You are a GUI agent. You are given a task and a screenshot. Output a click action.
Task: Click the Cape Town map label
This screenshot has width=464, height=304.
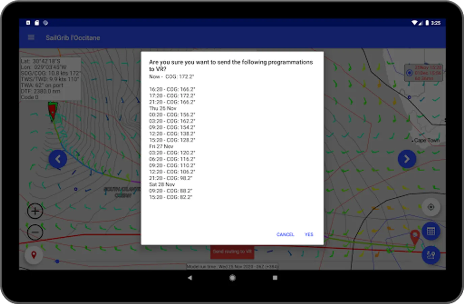pos(427,140)
